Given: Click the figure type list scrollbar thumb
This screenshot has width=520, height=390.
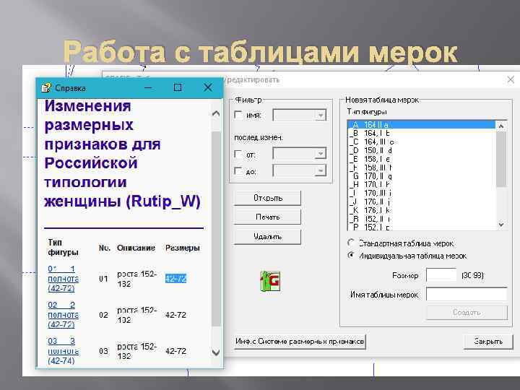Looking at the screenshot, I should [x=501, y=160].
